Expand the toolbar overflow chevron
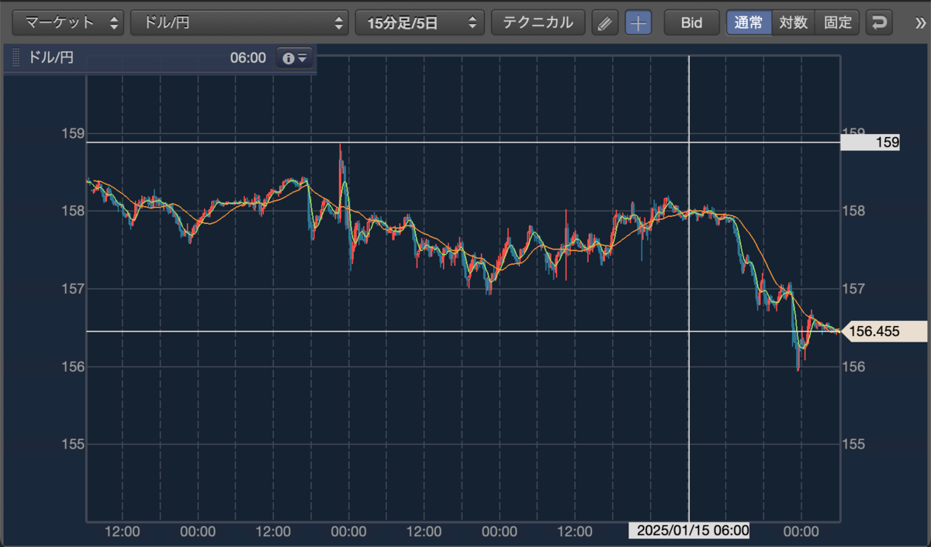 [x=920, y=22]
